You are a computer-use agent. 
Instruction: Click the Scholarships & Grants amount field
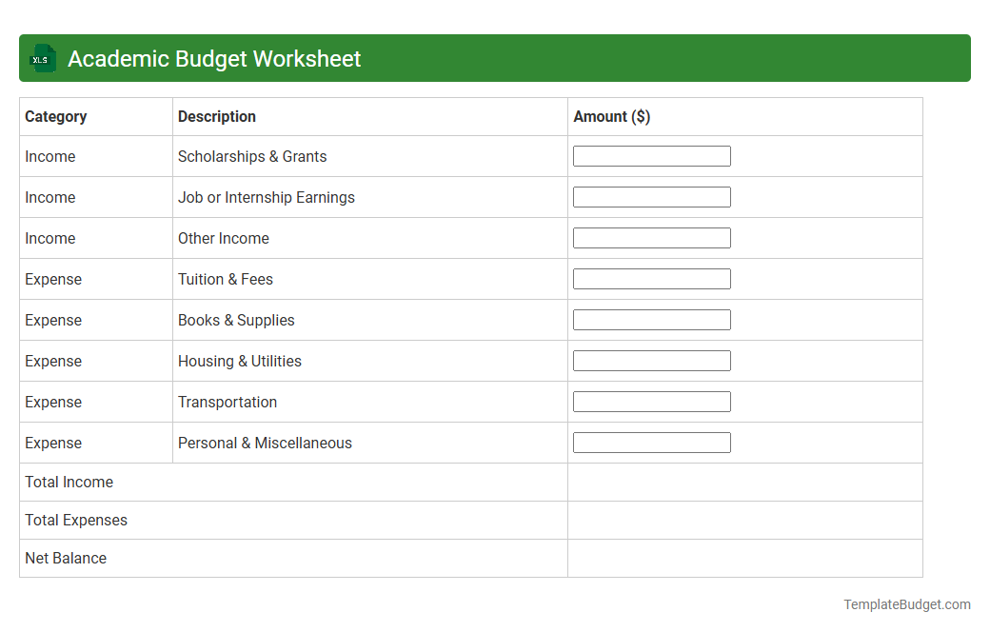(651, 155)
